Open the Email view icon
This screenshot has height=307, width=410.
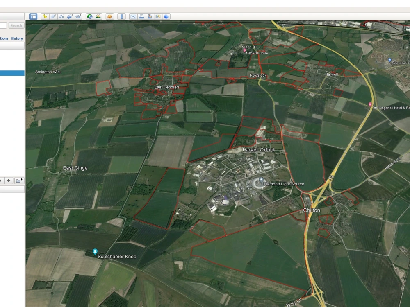click(x=133, y=16)
